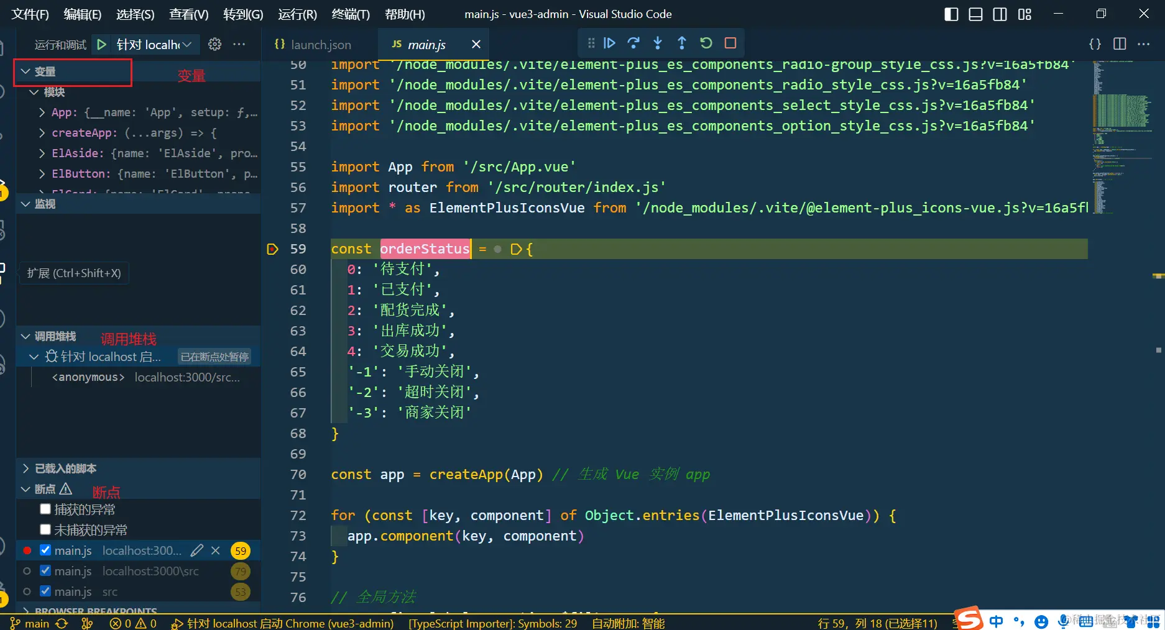Open the Go (转到) menu

[243, 14]
